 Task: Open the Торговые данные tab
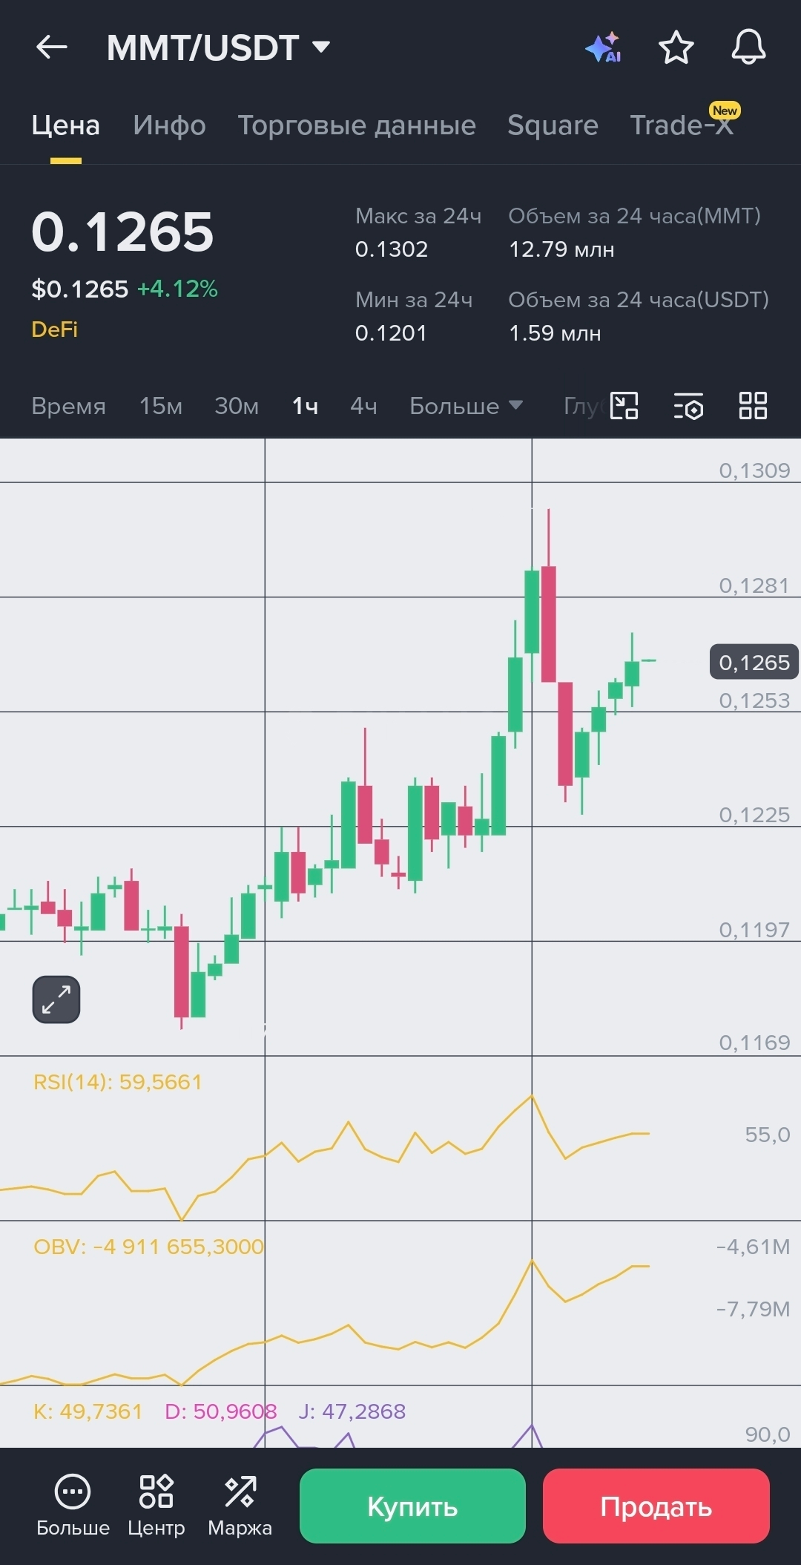357,125
